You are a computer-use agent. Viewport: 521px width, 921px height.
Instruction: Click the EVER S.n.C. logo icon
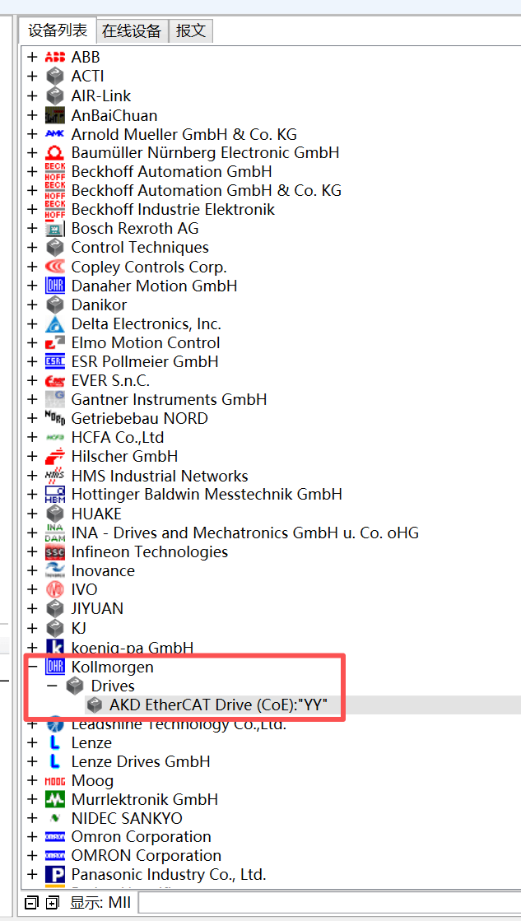point(54,380)
